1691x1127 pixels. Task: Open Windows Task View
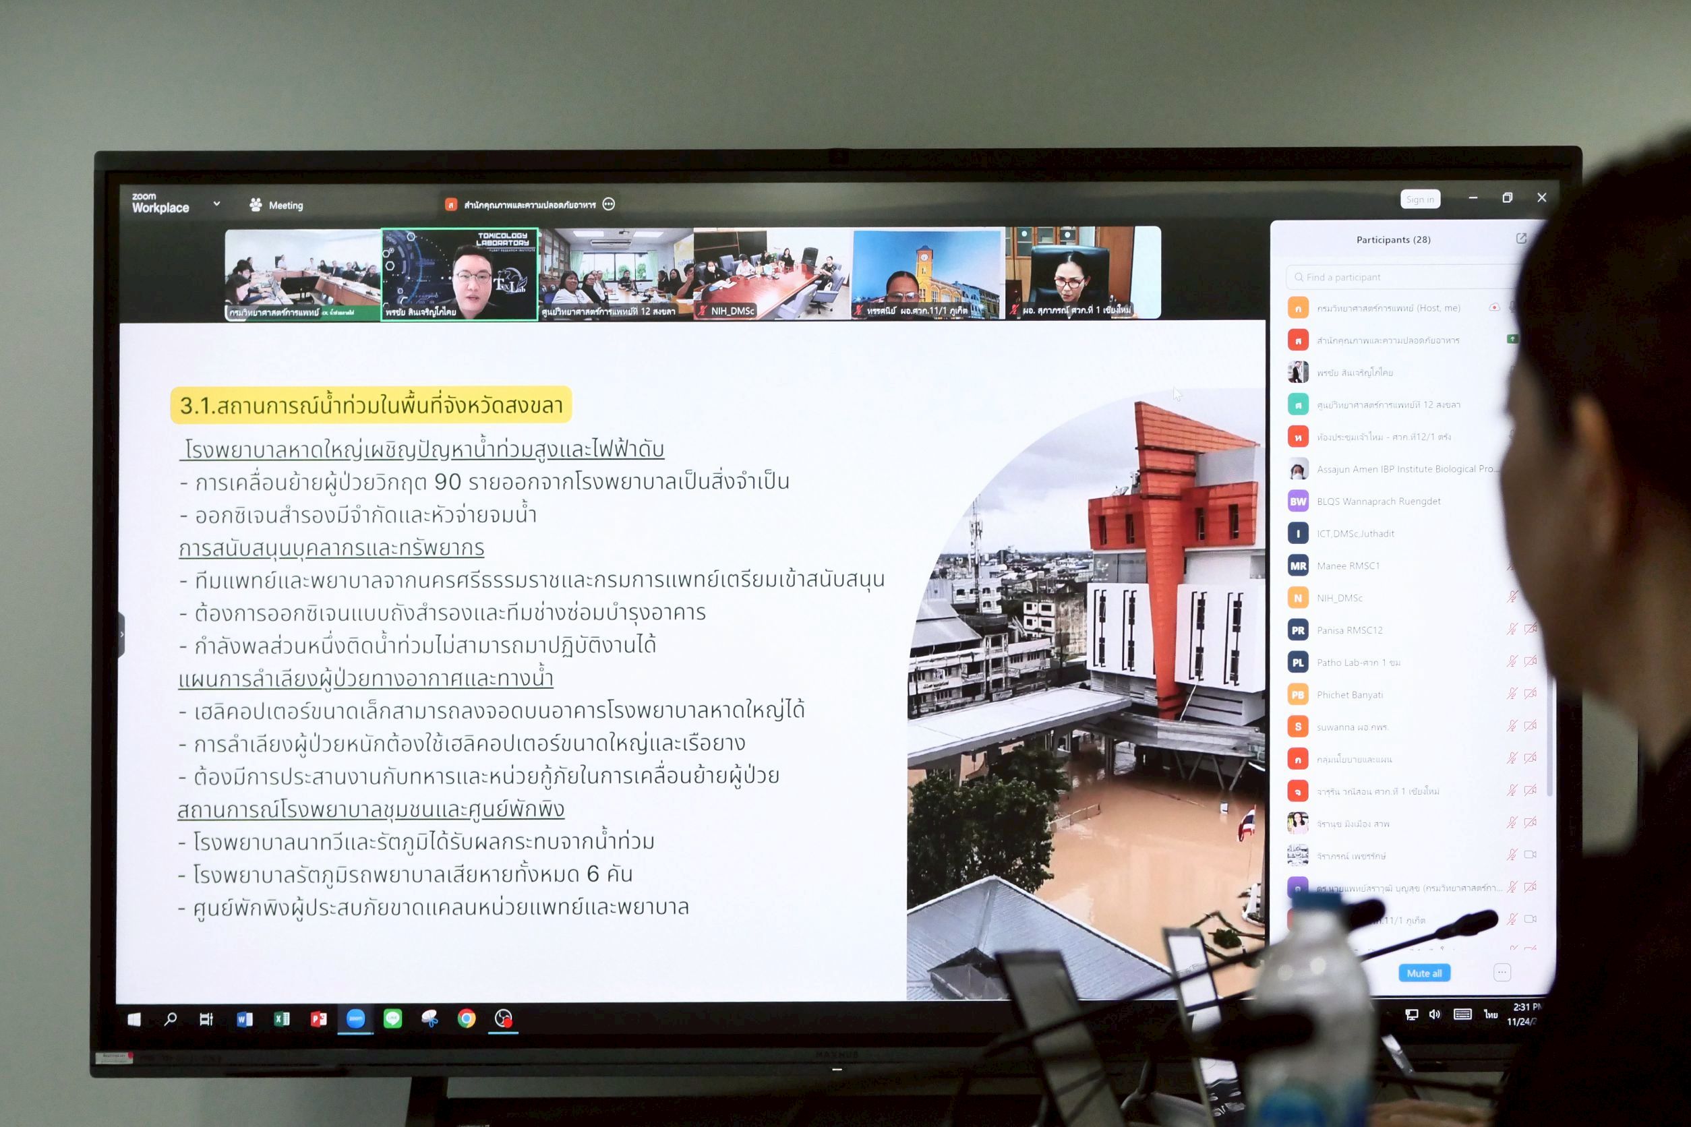click(206, 1018)
